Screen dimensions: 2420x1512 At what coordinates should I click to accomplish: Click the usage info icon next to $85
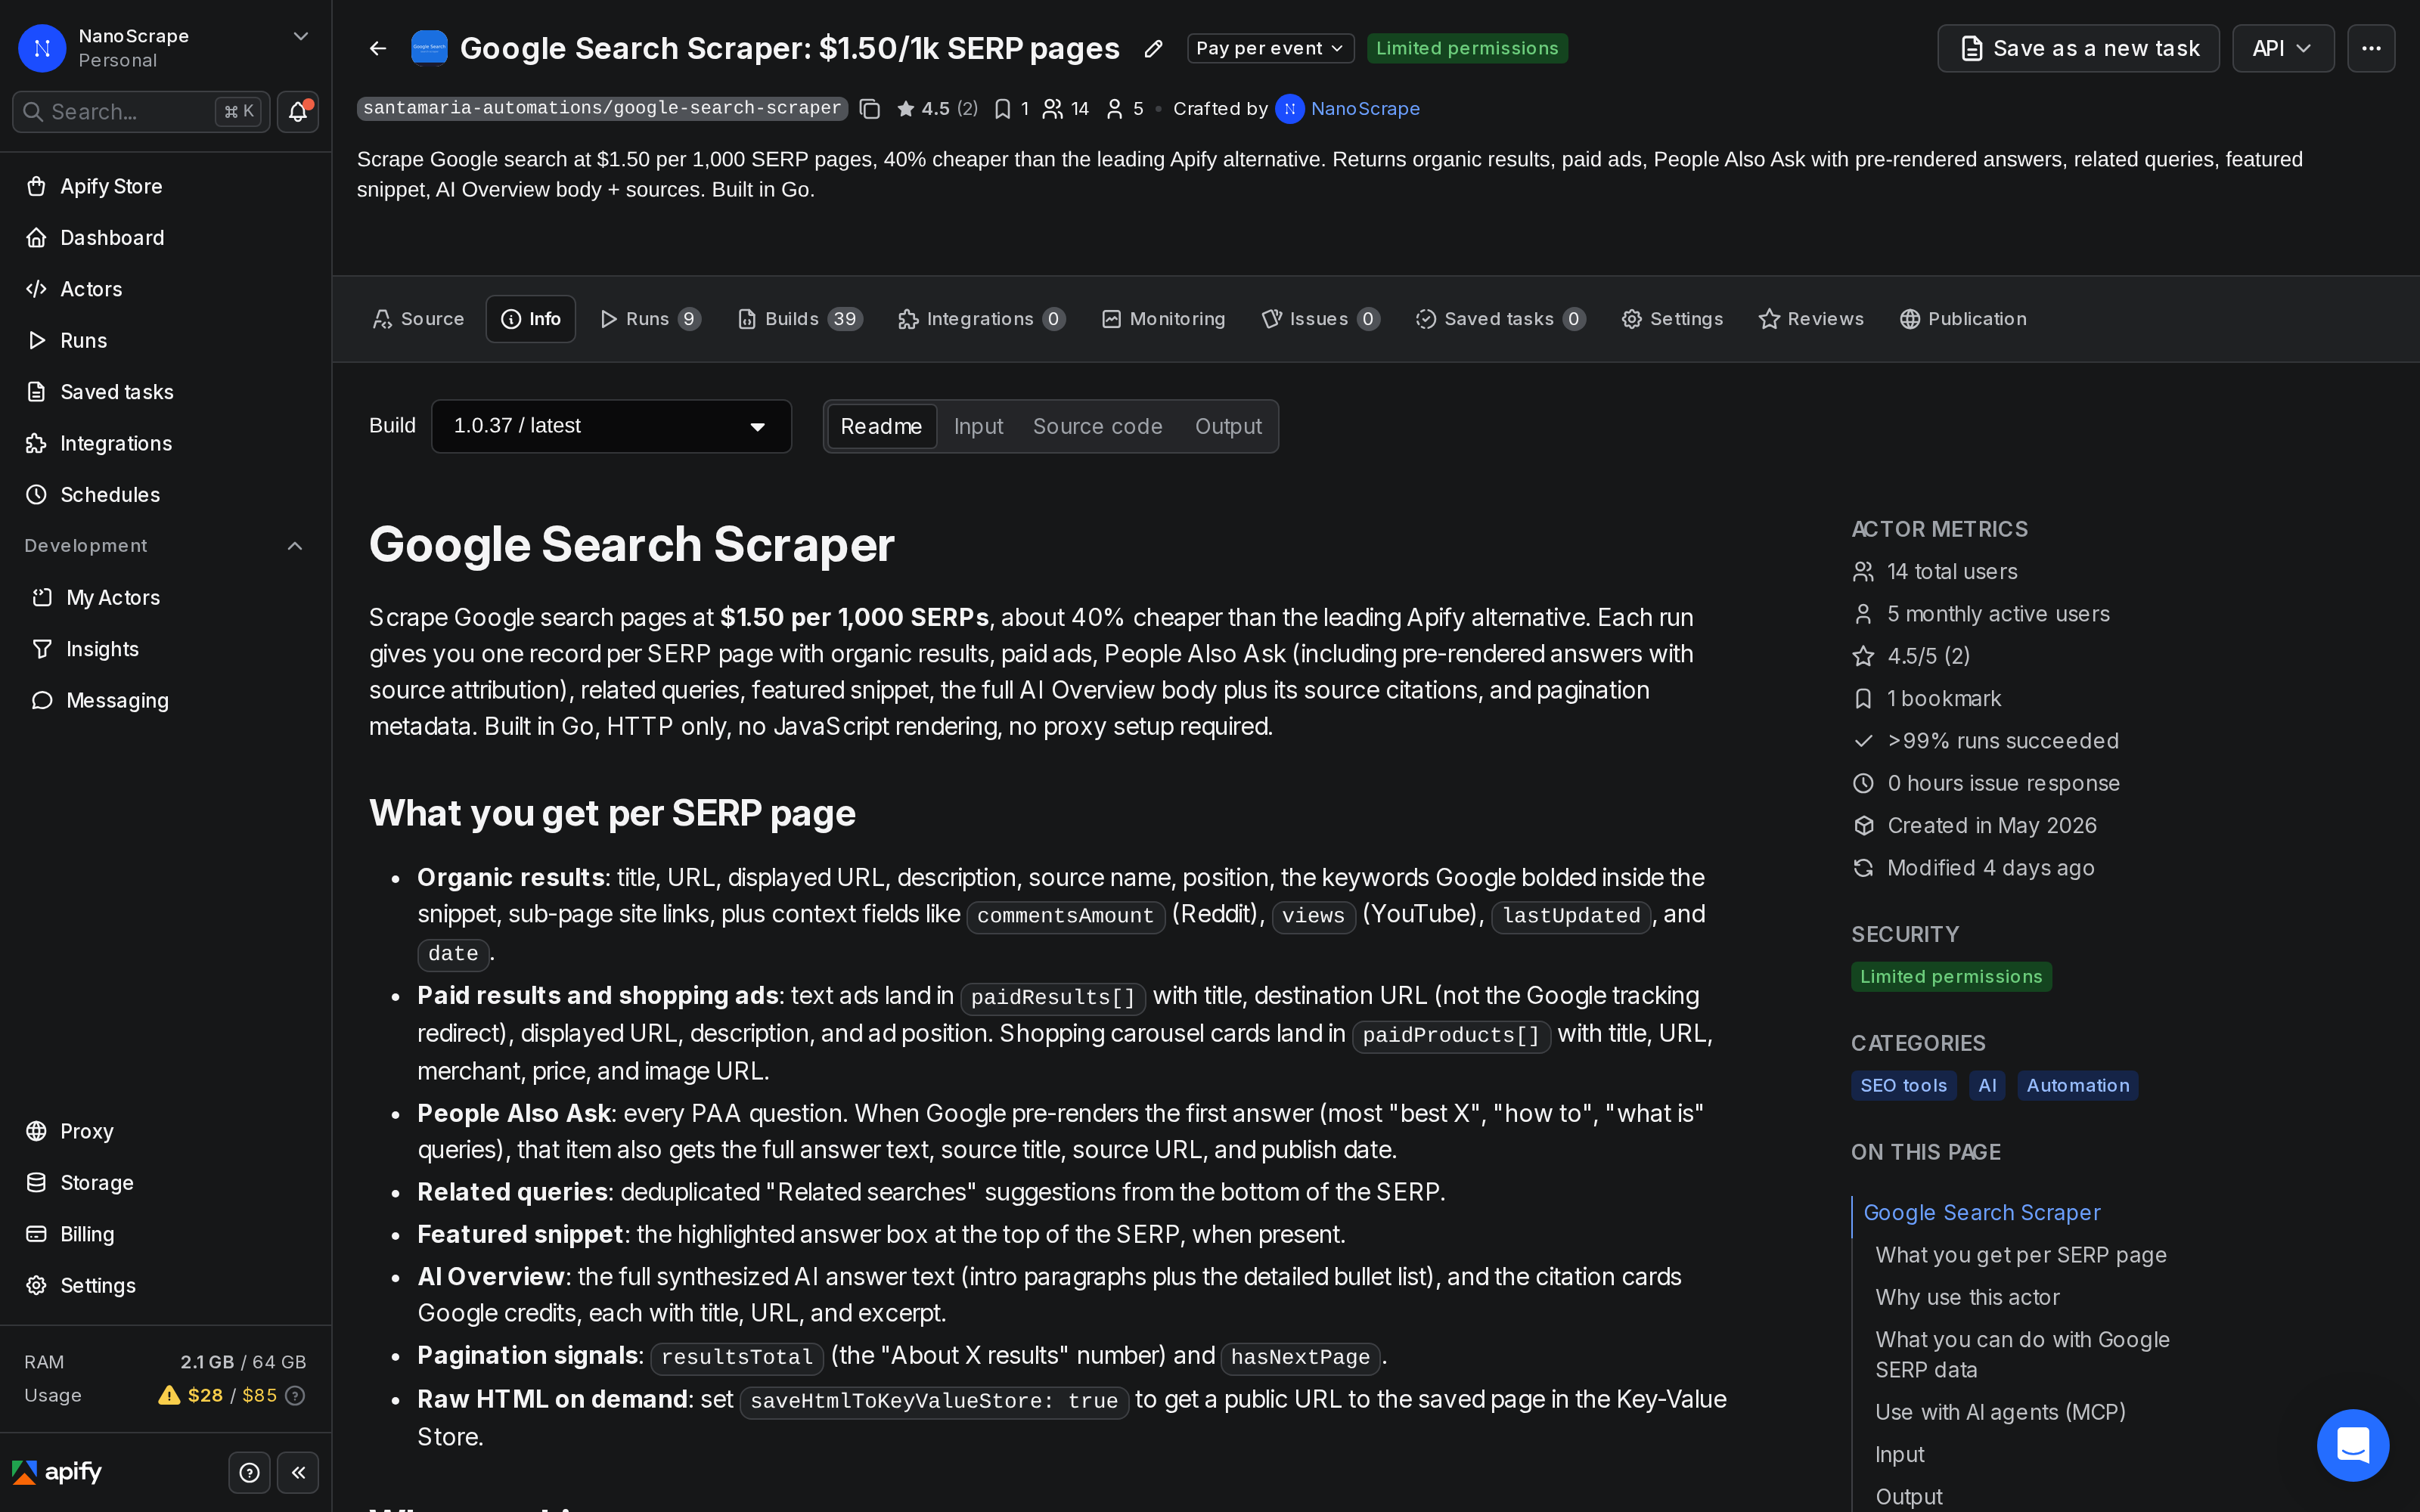click(x=295, y=1395)
